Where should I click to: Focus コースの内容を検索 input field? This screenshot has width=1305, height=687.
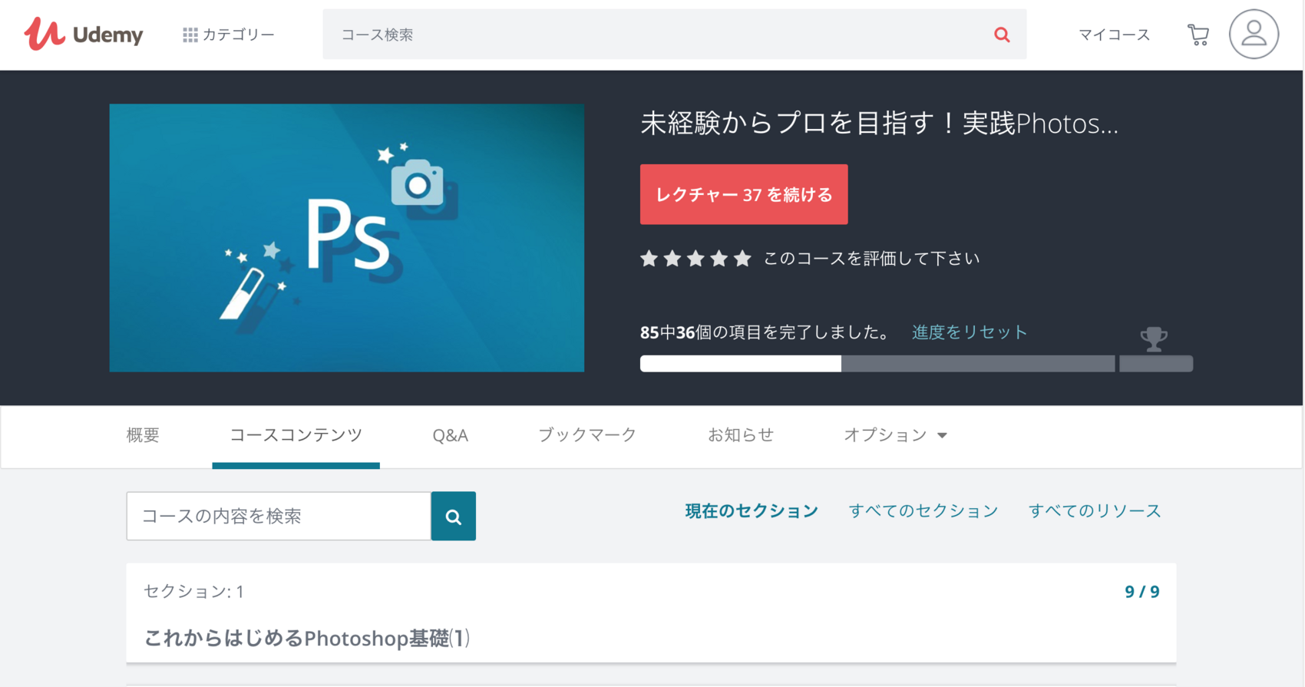point(279,516)
